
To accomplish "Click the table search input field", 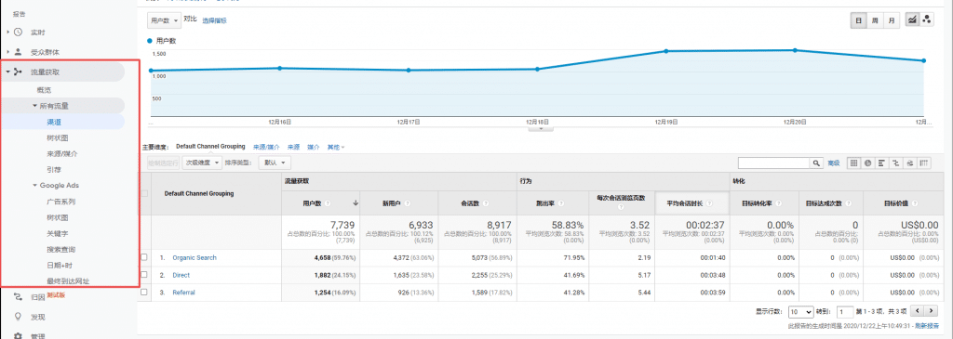I will point(773,163).
